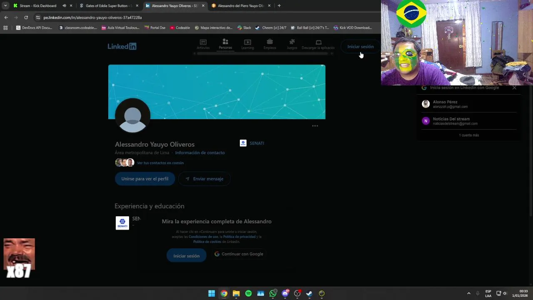Viewport: 533px width, 300px height.
Task: Open the Política de cookies link
Action: coord(207,242)
